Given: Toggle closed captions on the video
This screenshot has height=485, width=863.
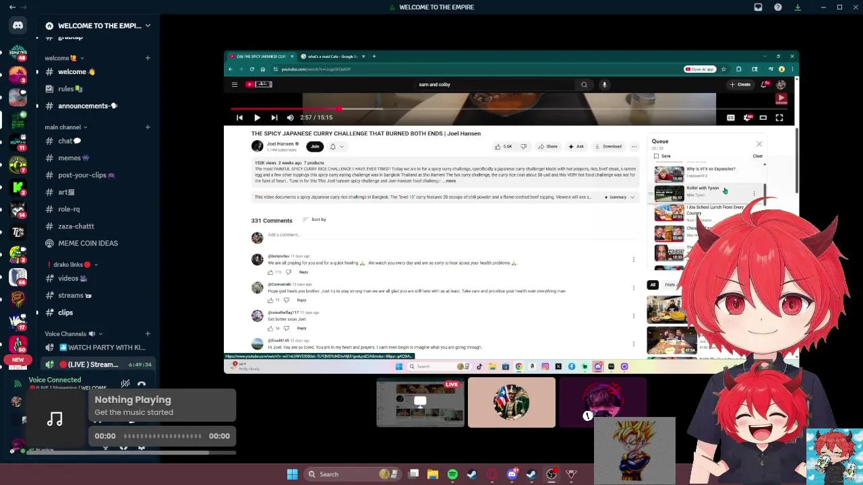Looking at the screenshot, I should click(730, 117).
